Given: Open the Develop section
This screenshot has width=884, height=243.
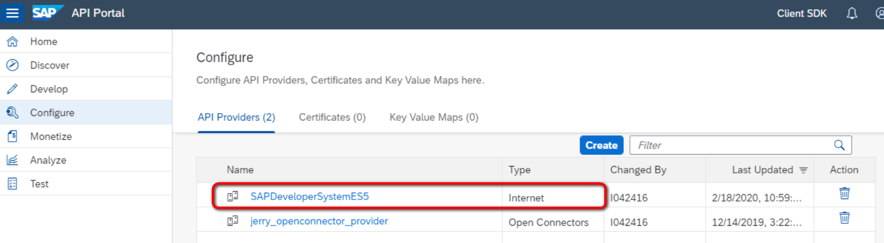Looking at the screenshot, I should coord(86,89).
